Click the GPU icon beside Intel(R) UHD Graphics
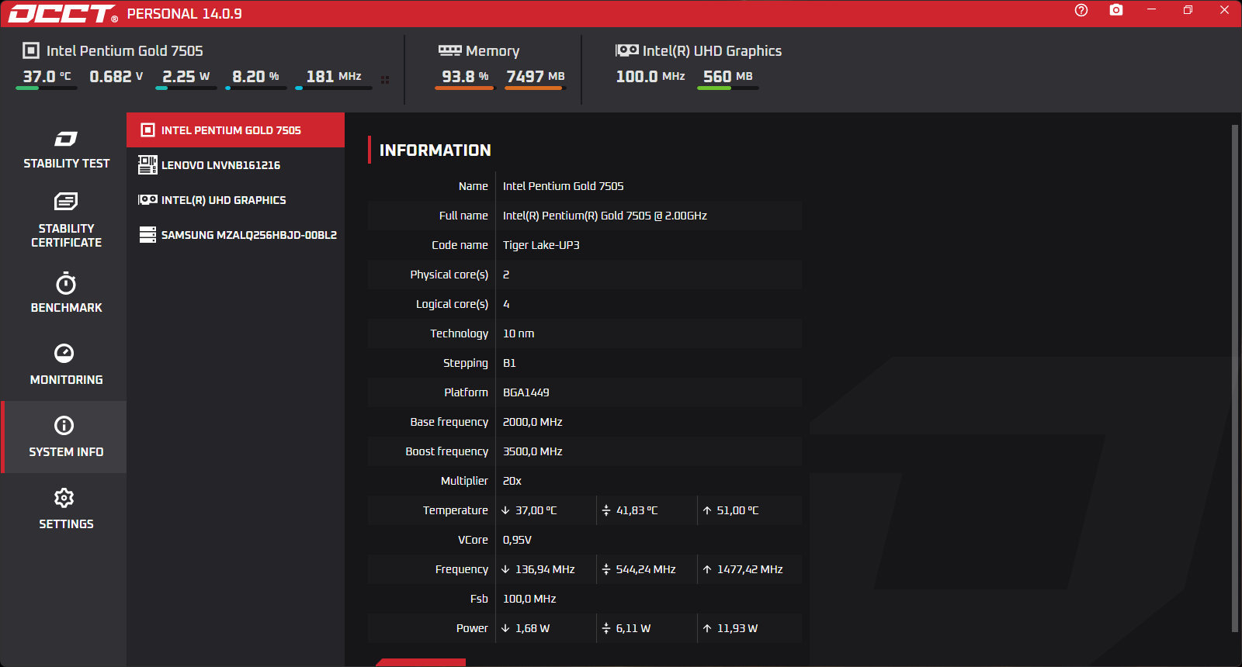This screenshot has height=667, width=1242. point(147,200)
